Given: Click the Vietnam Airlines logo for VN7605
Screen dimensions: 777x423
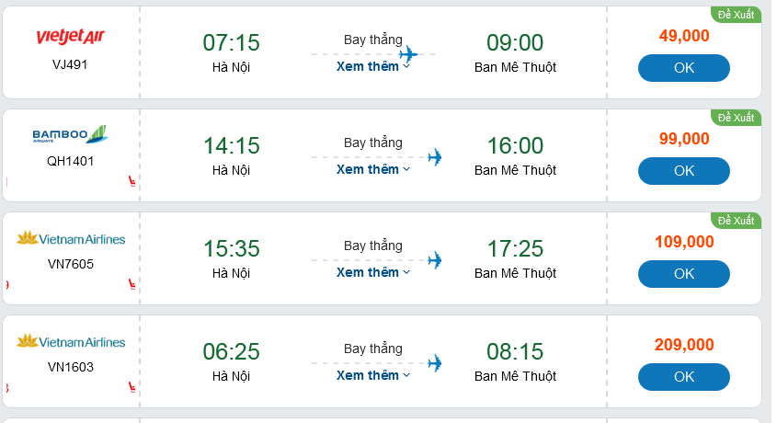Looking at the screenshot, I should point(71,239).
